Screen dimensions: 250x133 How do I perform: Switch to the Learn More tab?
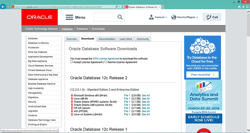click(x=126, y=39)
